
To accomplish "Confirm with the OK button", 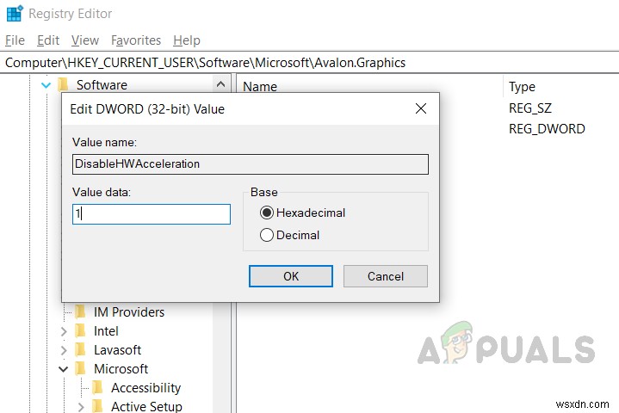I will pyautogui.click(x=290, y=276).
